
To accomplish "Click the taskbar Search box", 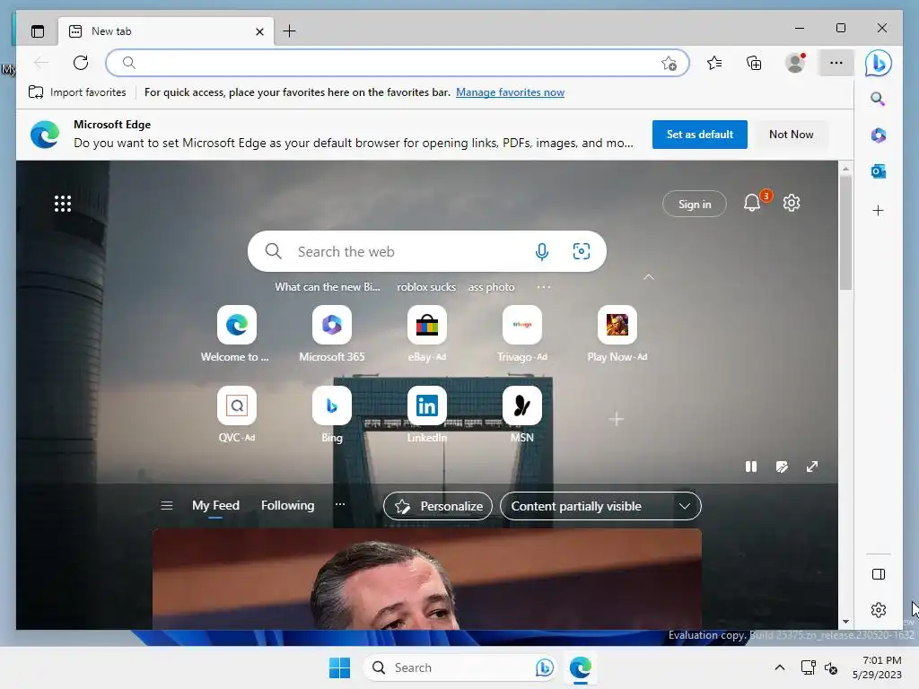I will pyautogui.click(x=460, y=667).
